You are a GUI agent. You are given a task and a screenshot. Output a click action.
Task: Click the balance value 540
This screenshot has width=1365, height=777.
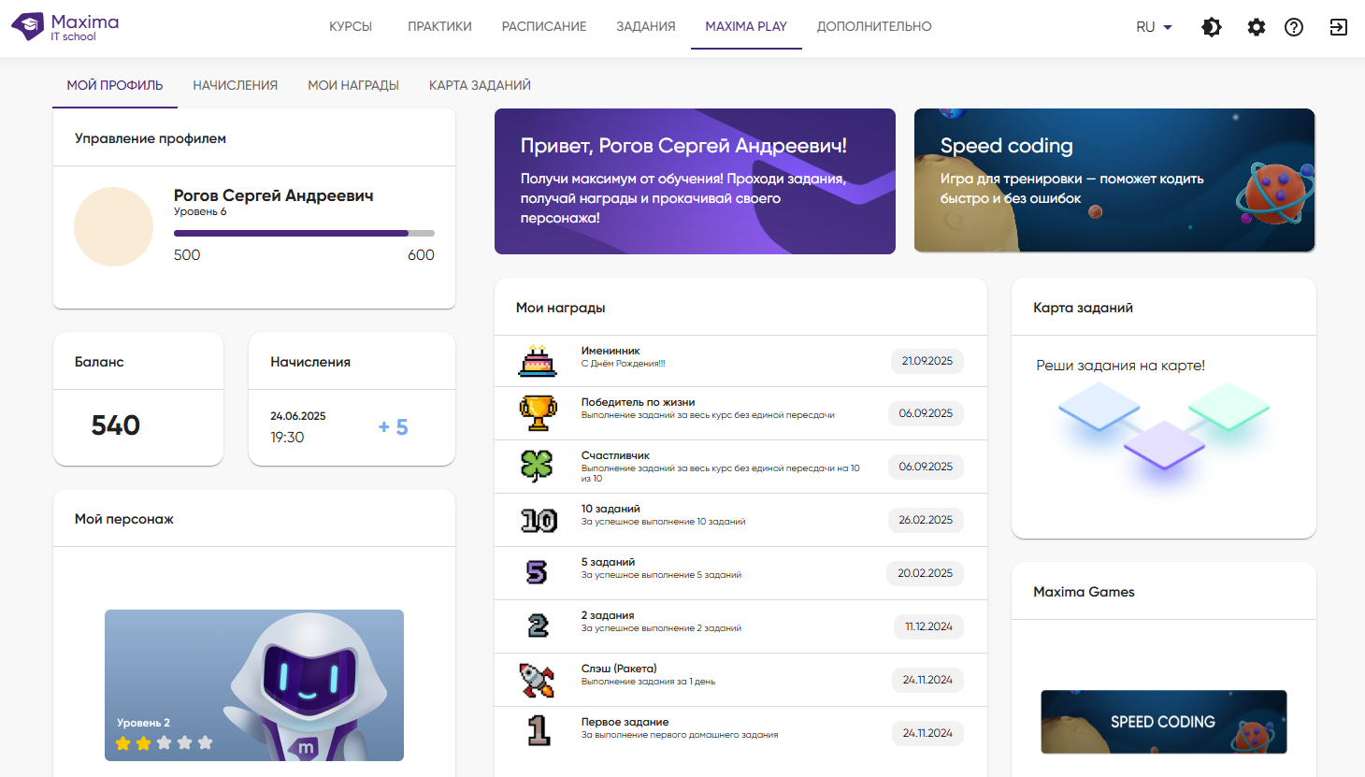pyautogui.click(x=116, y=425)
